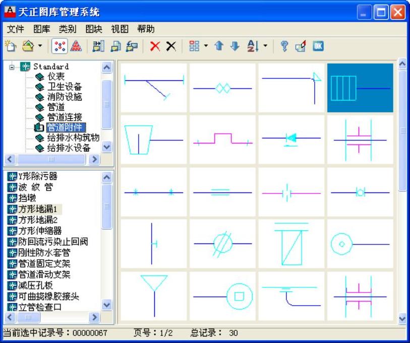Select the funnel triangle symbol thumbnail

[154, 296]
